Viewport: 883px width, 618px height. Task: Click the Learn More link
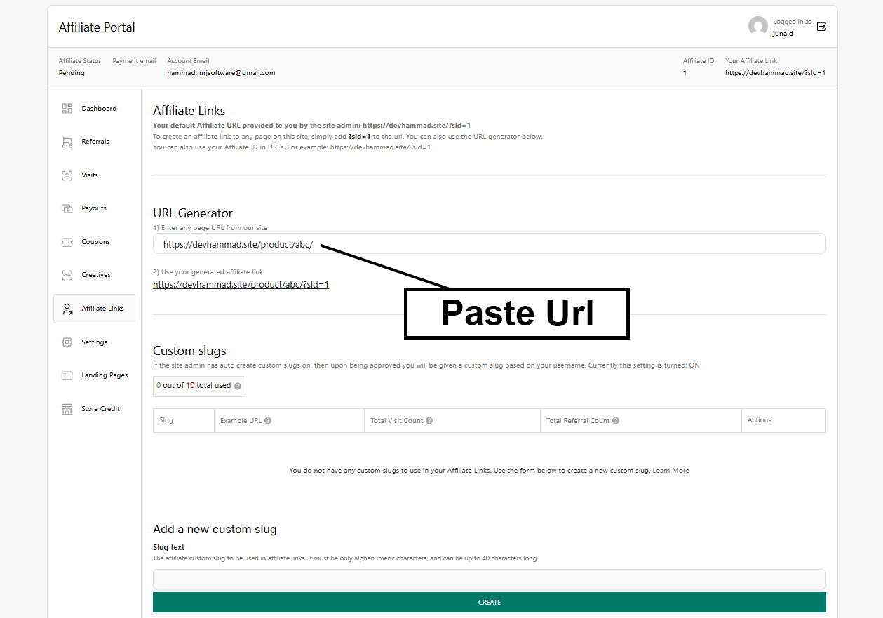click(x=670, y=471)
